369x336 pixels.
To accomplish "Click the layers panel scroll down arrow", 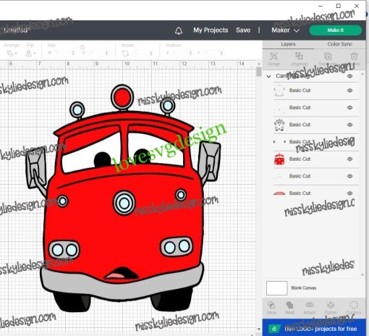I will tap(362, 274).
